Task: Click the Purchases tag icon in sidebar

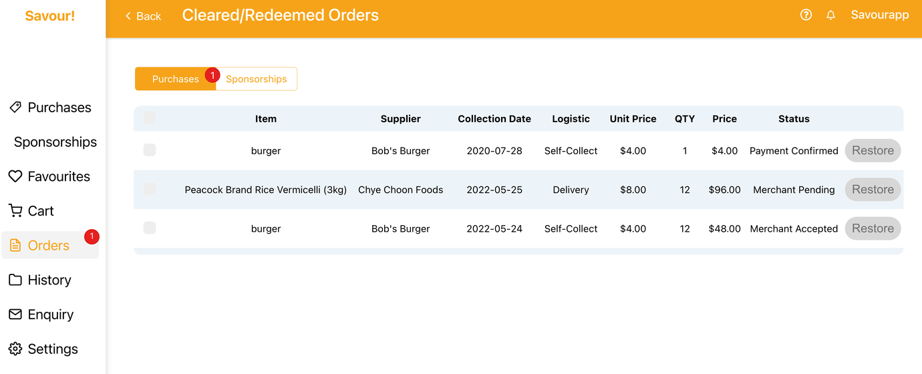Action: (x=15, y=108)
